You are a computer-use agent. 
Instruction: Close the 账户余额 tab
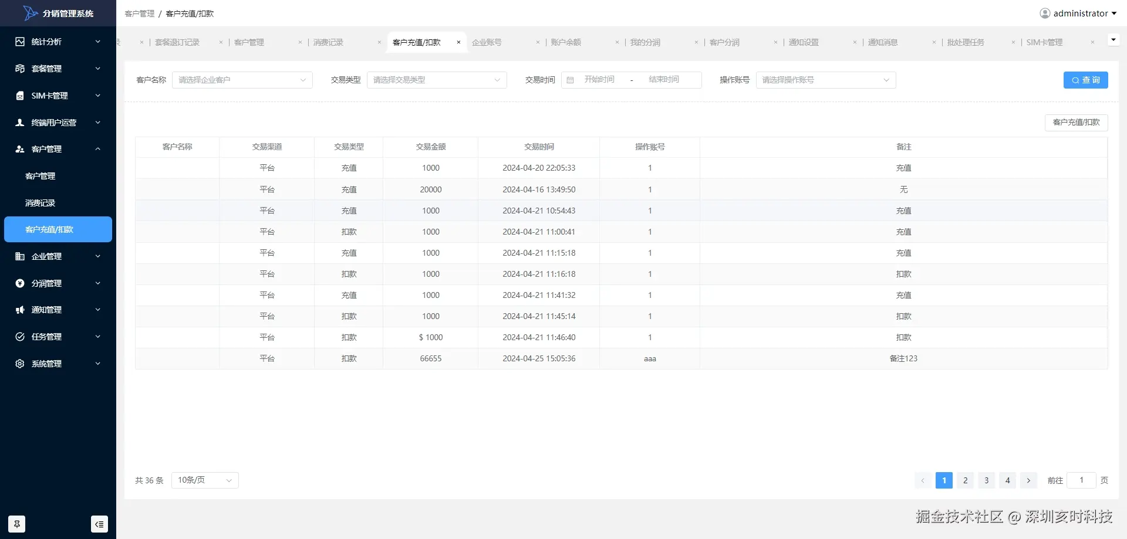click(617, 42)
